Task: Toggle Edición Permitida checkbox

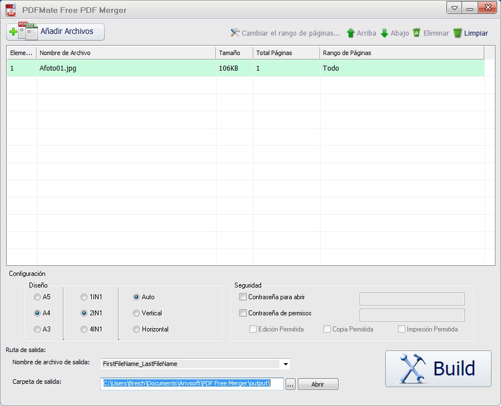Action: [x=253, y=329]
